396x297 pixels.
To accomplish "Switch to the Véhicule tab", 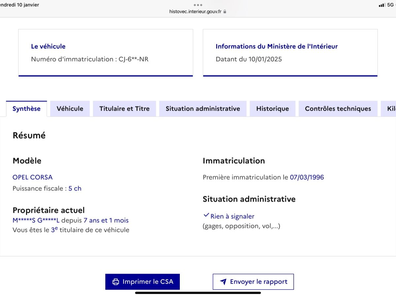I will (x=70, y=109).
